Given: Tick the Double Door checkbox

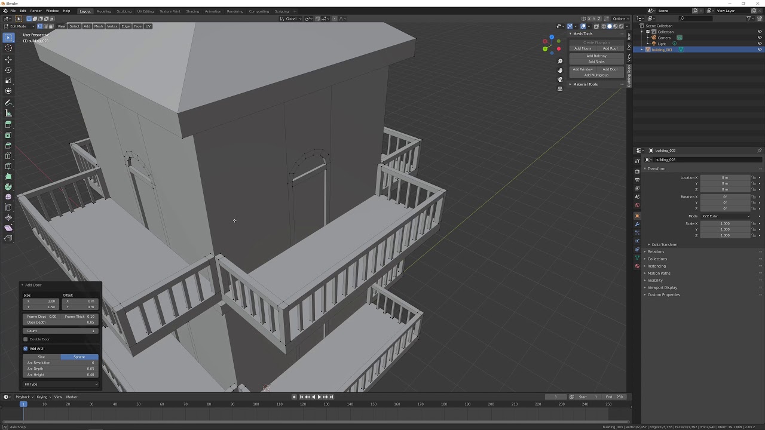Looking at the screenshot, I should click(26, 339).
